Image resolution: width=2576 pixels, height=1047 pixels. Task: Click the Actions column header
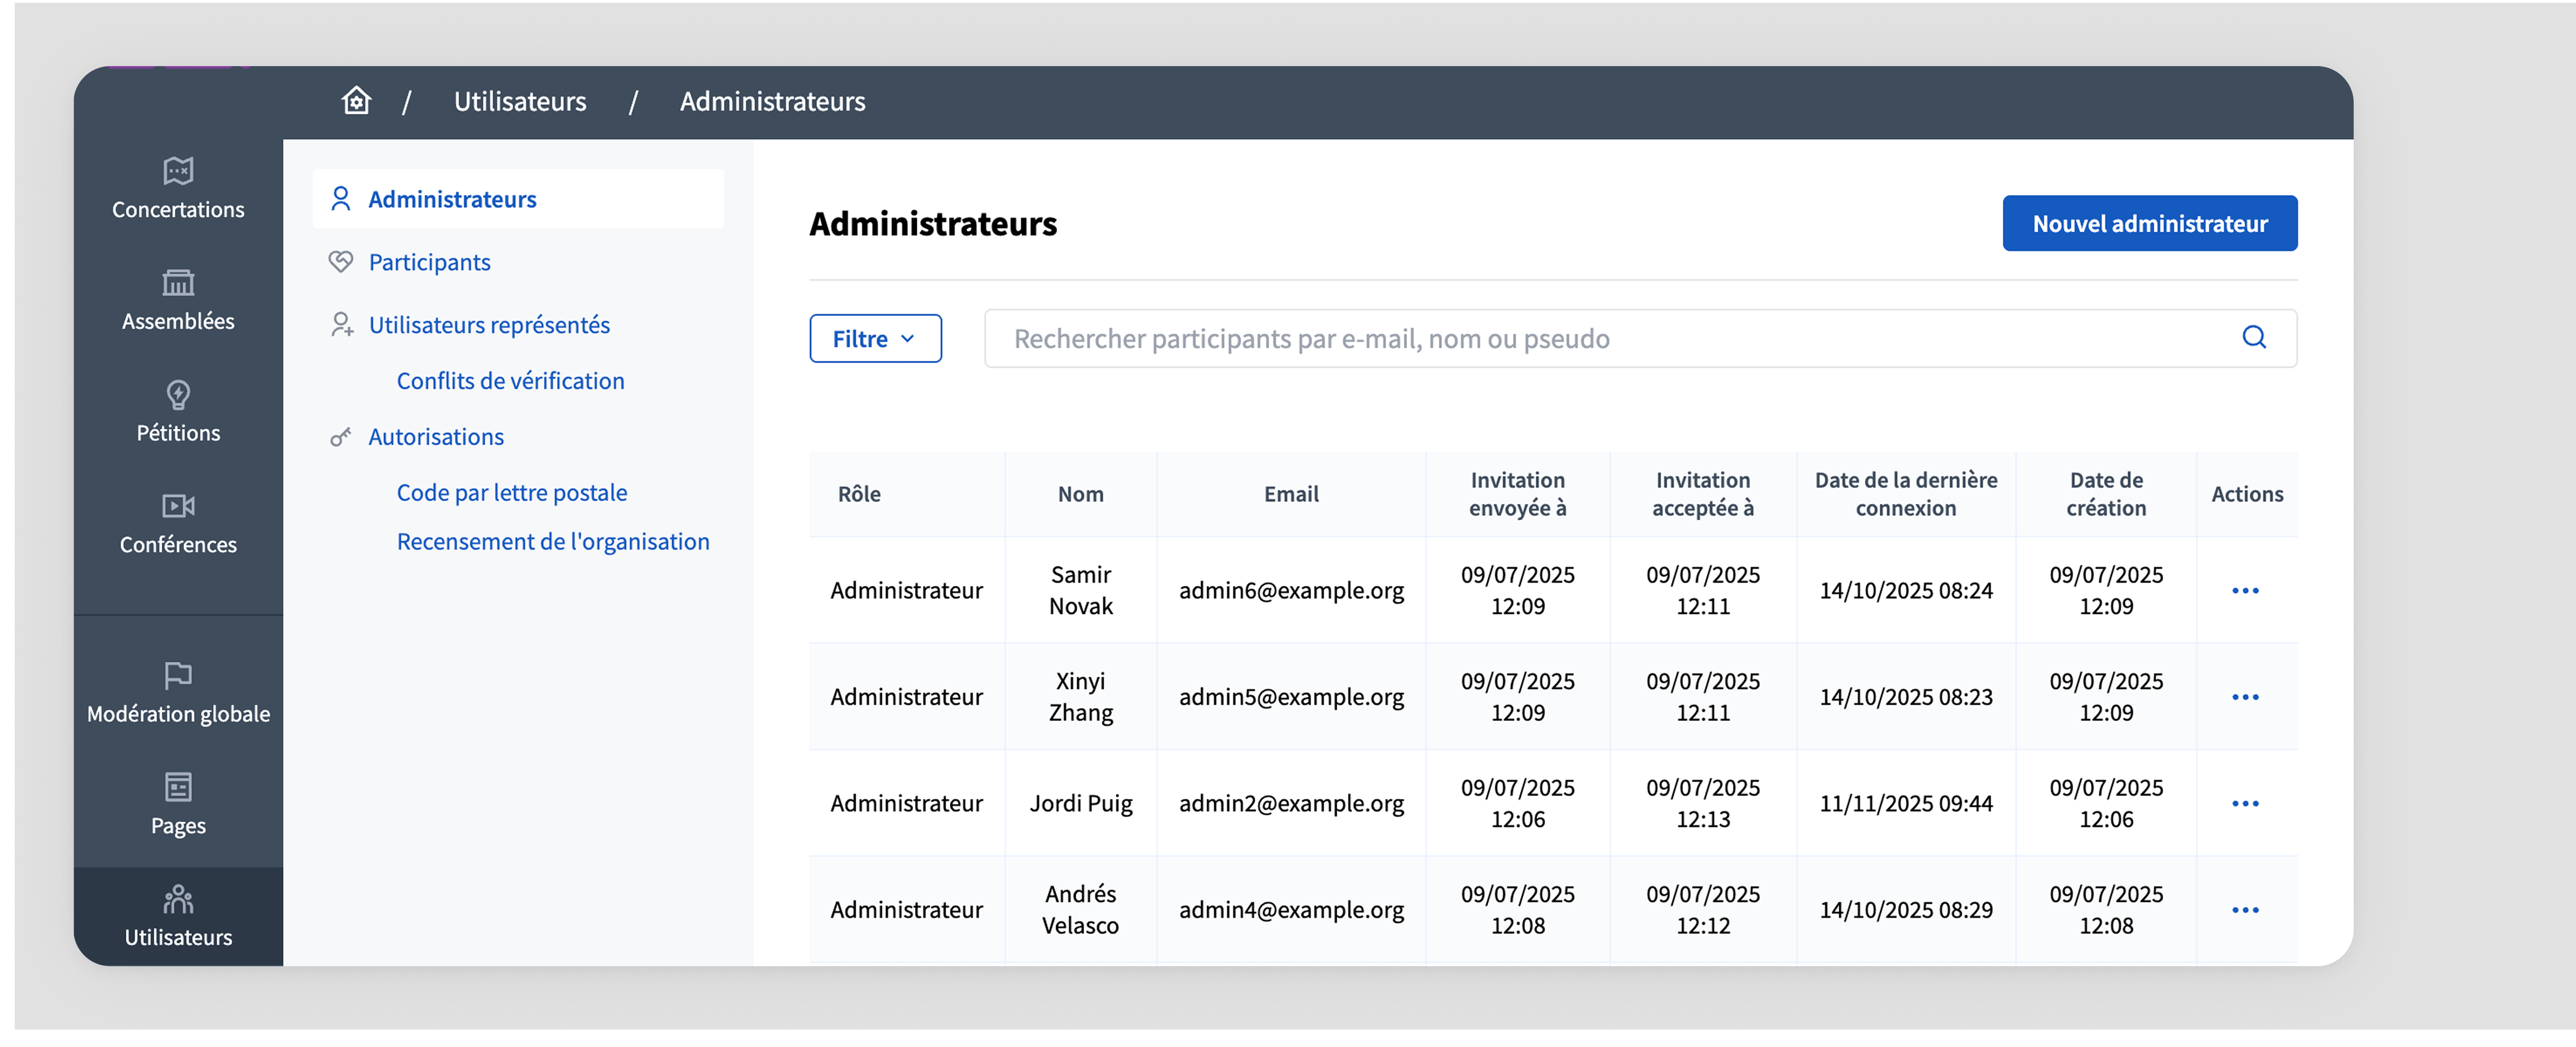click(x=2246, y=495)
